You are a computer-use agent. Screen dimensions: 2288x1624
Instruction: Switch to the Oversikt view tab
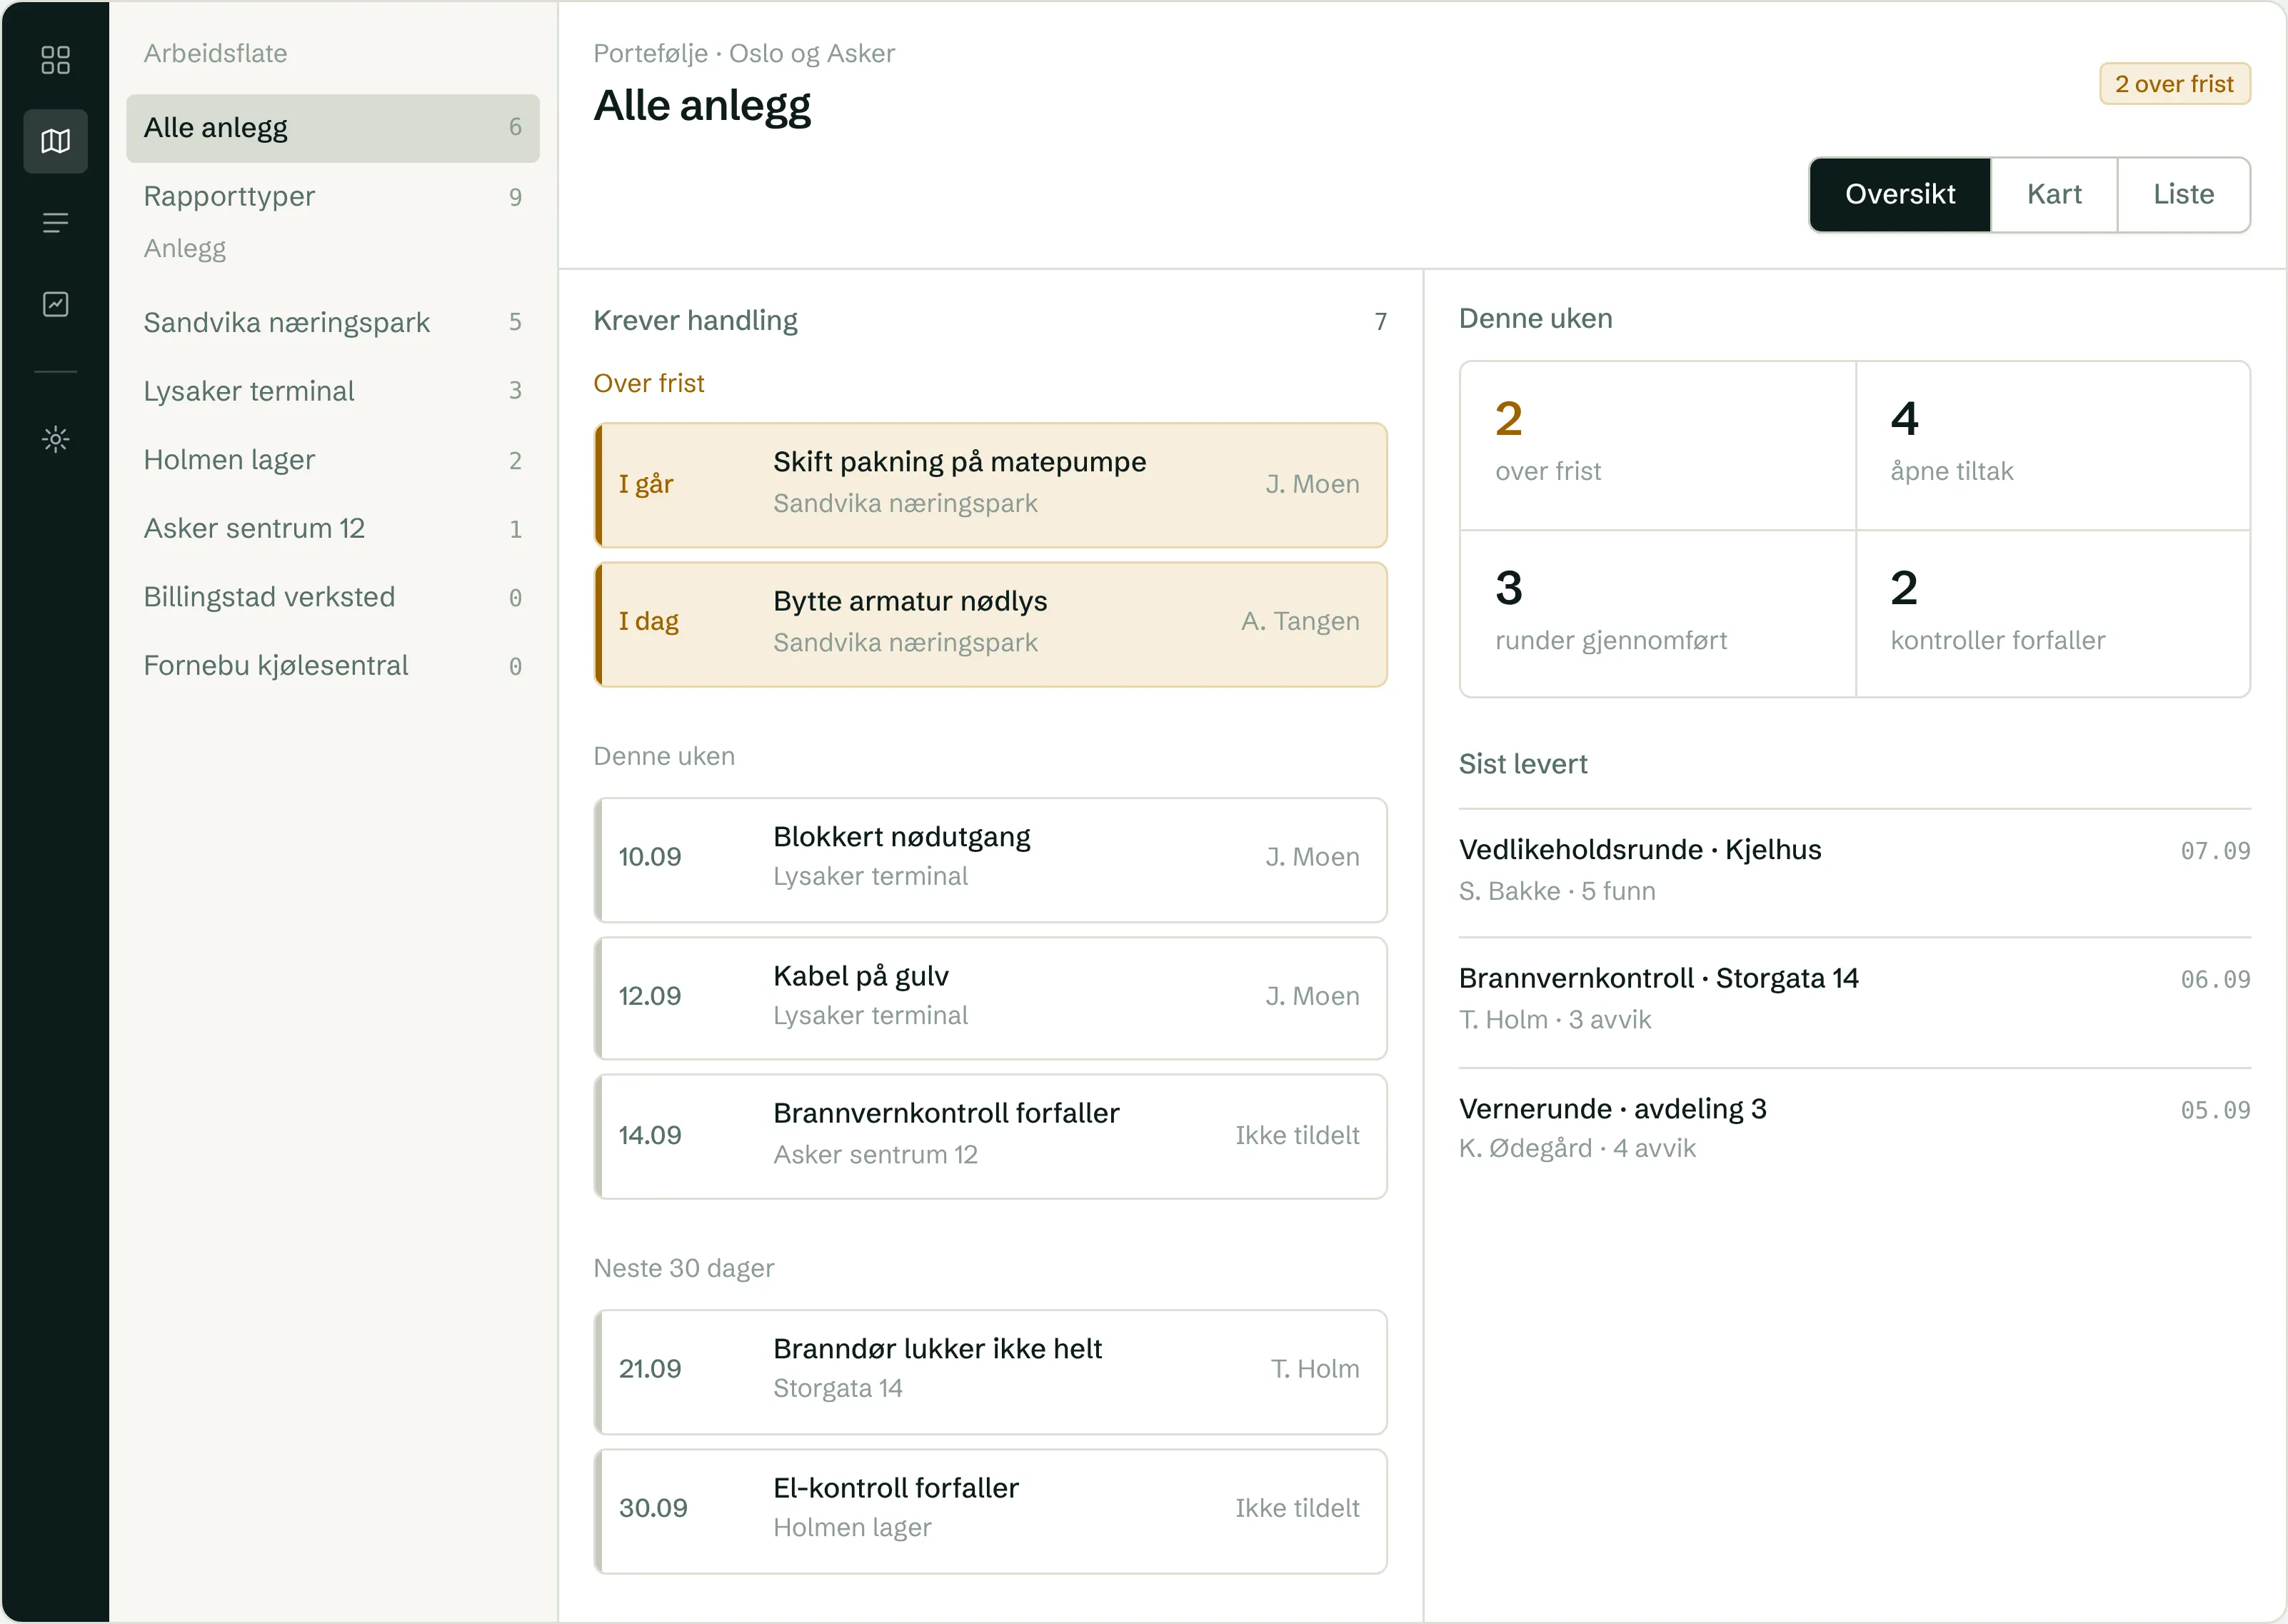1899,194
